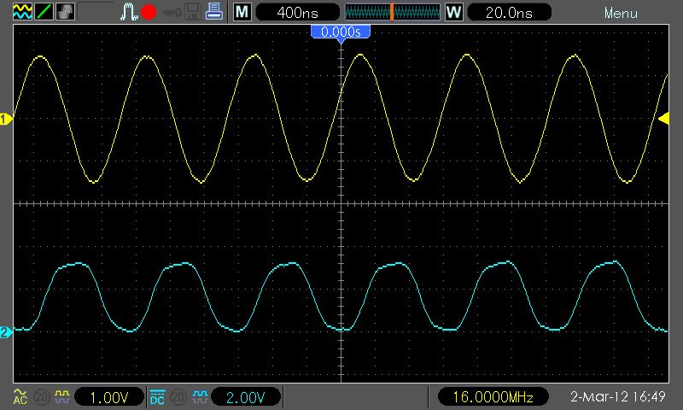The width and height of the screenshot is (683, 410).
Task: Click the red record dot
Action: pos(149,12)
